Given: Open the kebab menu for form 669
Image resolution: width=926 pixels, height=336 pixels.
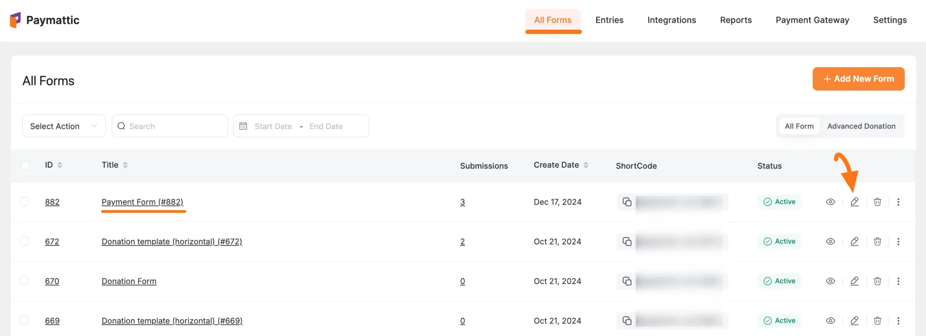Looking at the screenshot, I should point(899,320).
